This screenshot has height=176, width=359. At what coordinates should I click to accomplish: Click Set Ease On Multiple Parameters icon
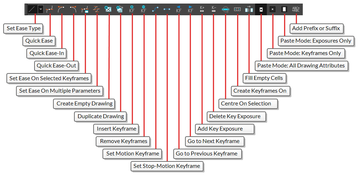[x=97, y=9]
